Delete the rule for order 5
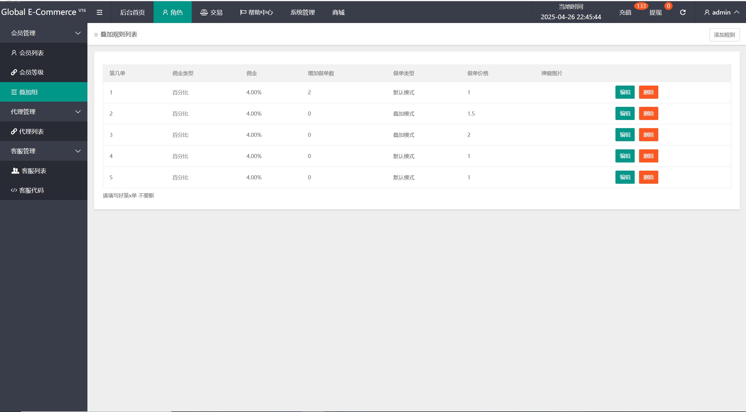 pyautogui.click(x=648, y=177)
